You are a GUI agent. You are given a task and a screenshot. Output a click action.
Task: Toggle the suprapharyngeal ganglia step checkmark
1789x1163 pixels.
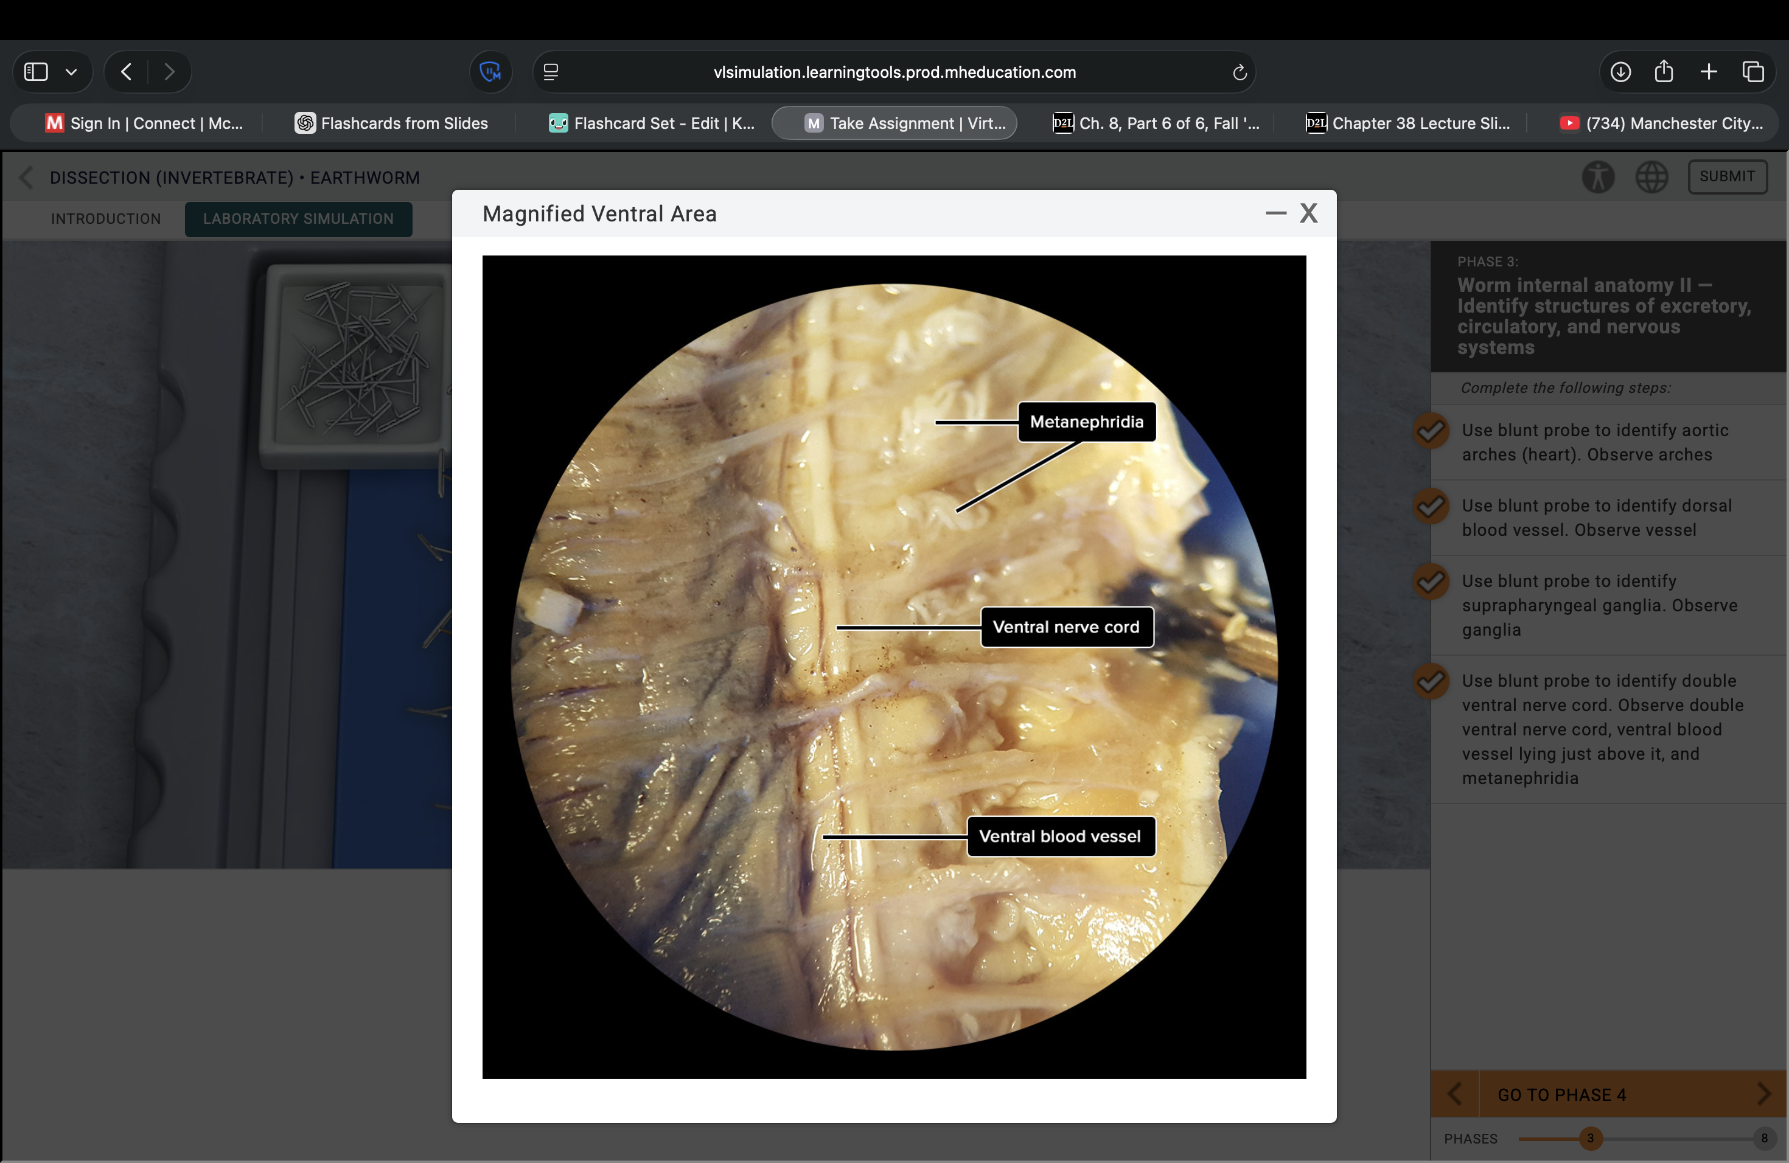point(1431,581)
